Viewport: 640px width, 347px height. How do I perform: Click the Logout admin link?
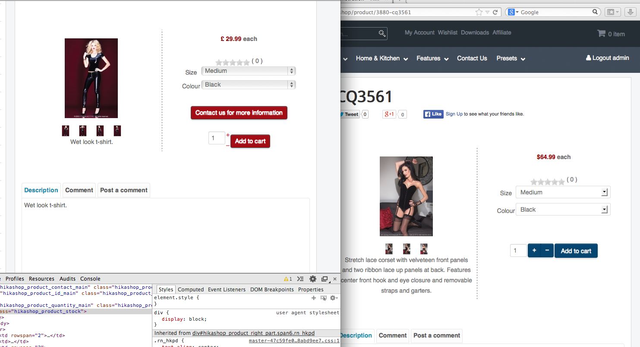pyautogui.click(x=607, y=58)
